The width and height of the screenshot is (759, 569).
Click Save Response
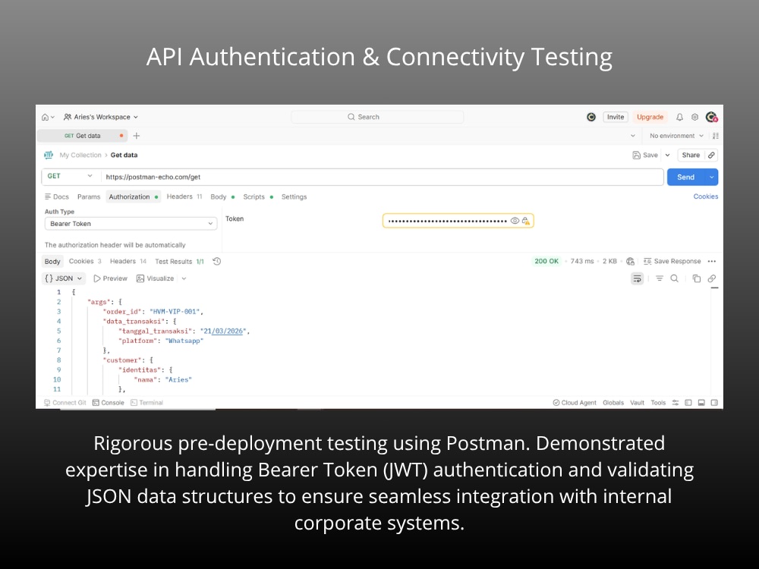coord(672,261)
